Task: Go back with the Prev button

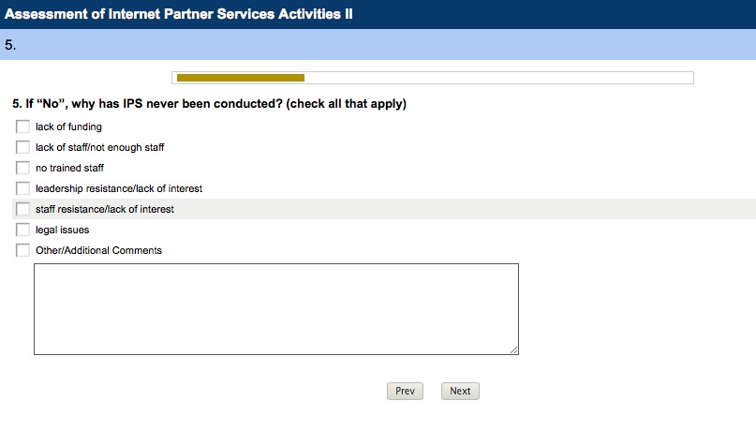Action: click(x=405, y=391)
